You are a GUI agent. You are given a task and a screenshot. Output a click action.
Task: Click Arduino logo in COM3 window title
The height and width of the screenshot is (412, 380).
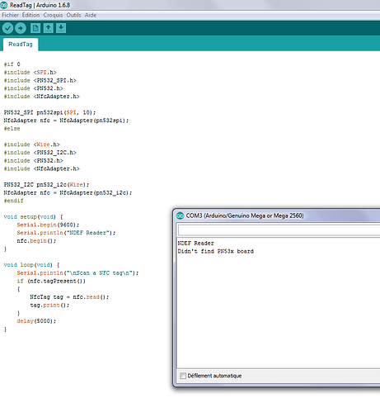point(180,215)
